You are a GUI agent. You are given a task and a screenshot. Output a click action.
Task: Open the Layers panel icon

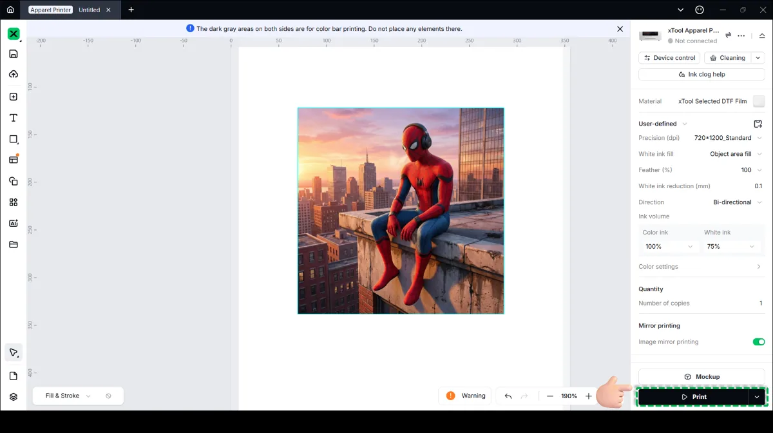(x=14, y=397)
